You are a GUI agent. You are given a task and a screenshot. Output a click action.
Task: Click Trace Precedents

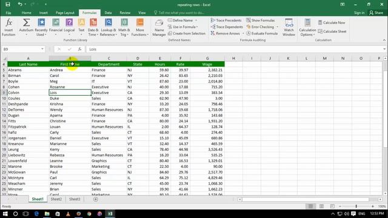pyautogui.click(x=226, y=20)
